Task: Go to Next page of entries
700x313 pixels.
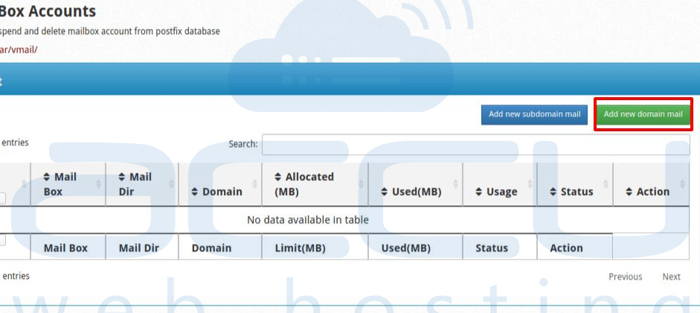Action: 671,277
